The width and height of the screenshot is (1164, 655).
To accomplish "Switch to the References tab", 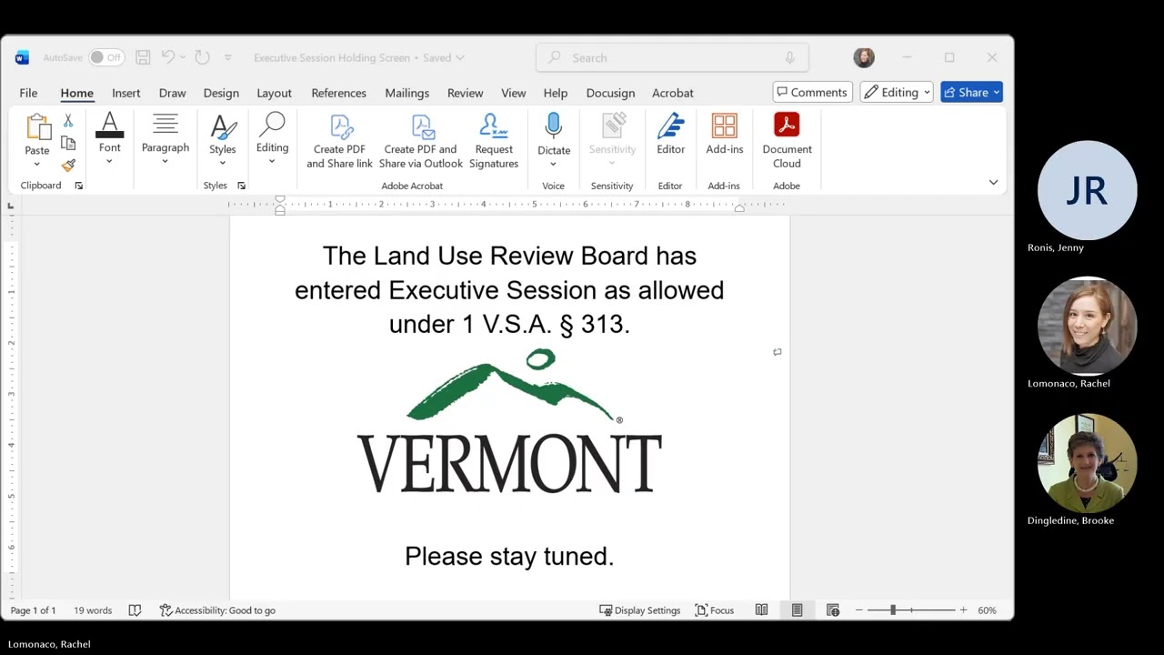I will [338, 93].
